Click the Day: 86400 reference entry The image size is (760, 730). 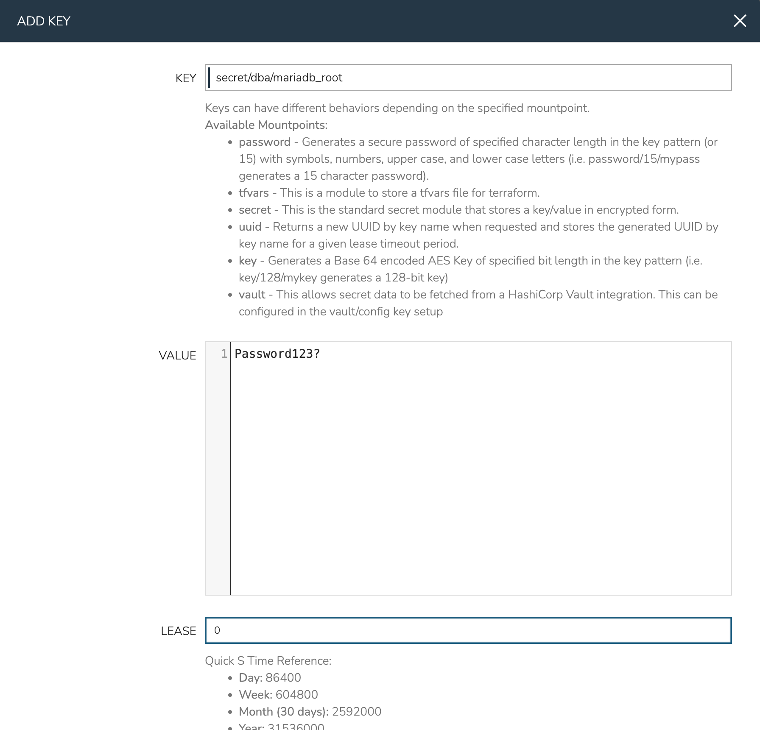(270, 678)
